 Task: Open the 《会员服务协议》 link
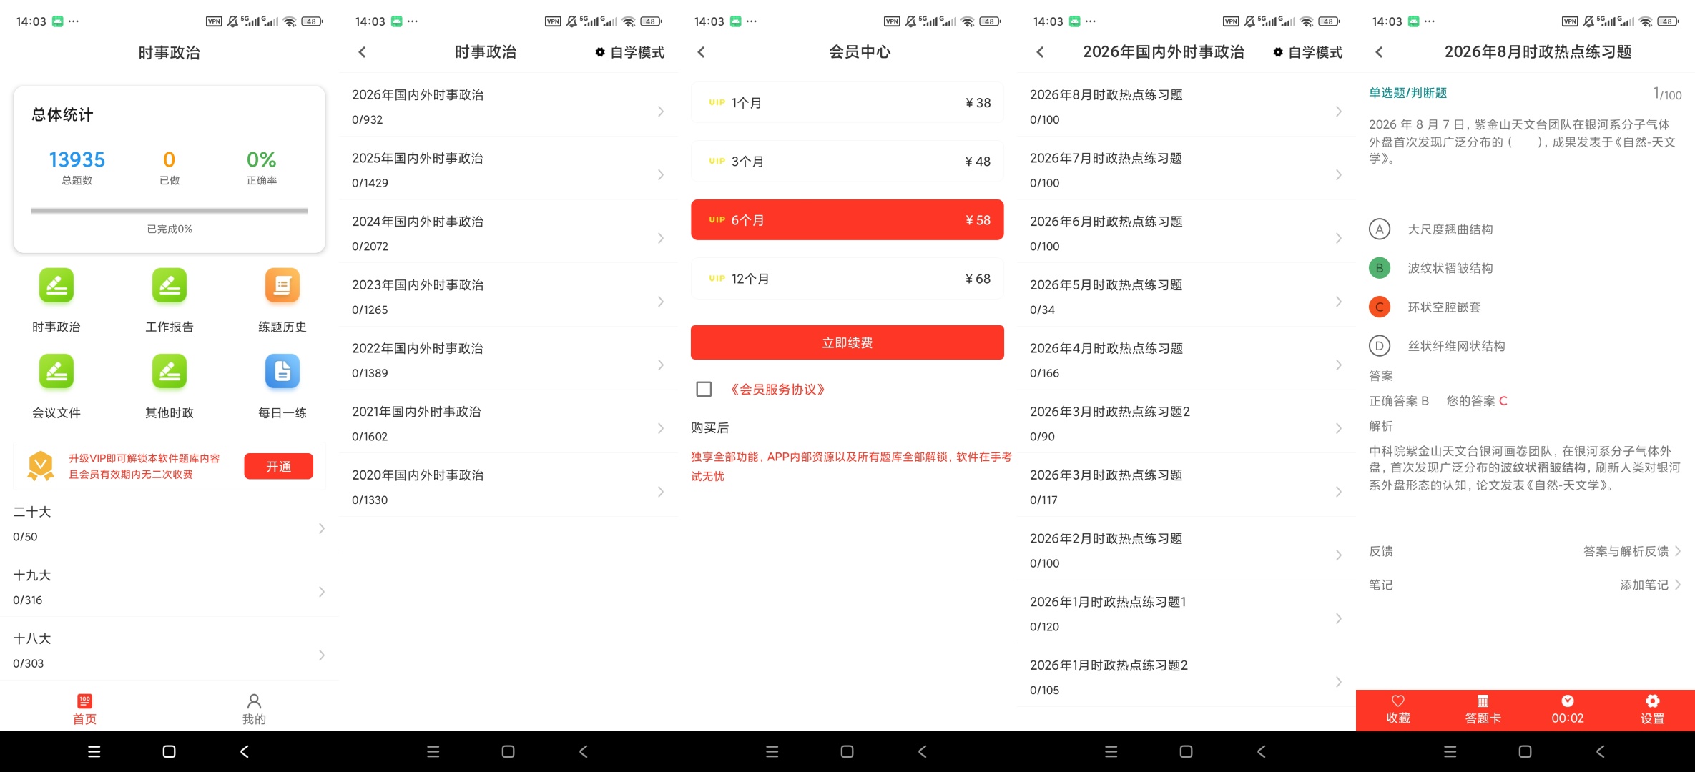(x=777, y=389)
